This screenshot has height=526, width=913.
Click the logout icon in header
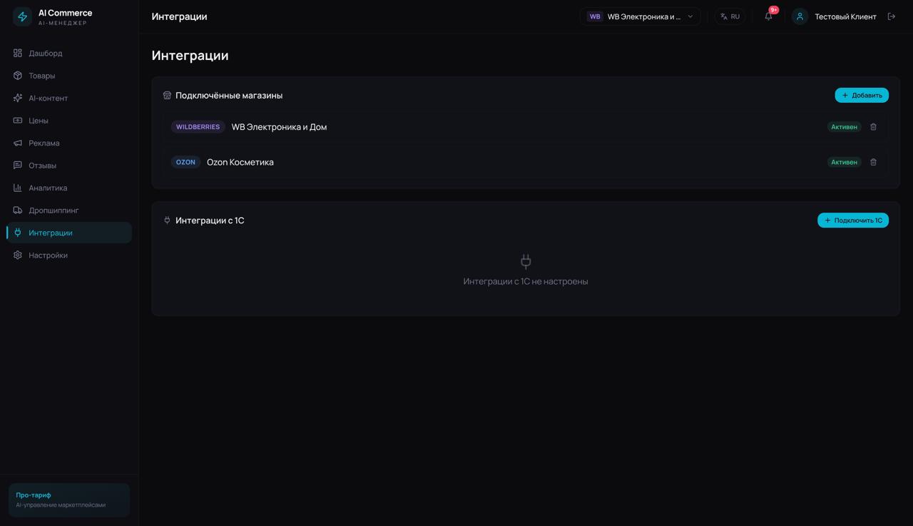point(891,16)
